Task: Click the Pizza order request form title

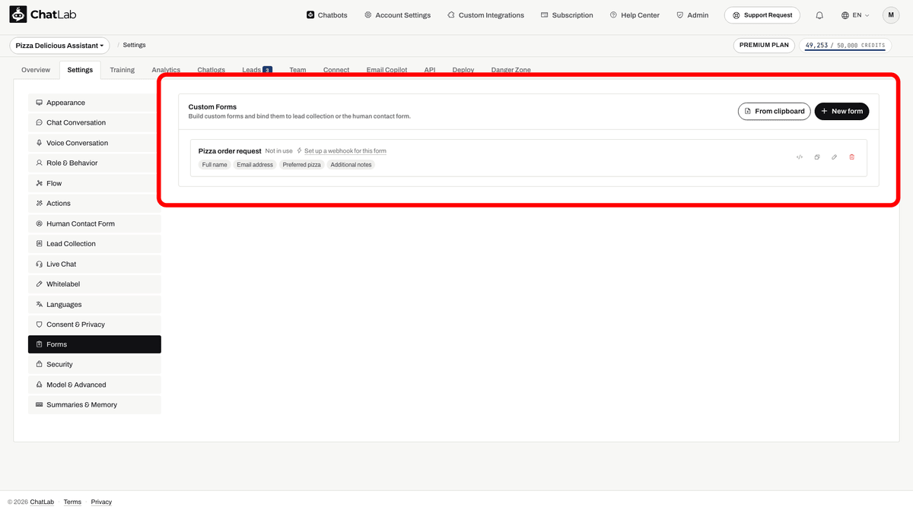Action: click(x=230, y=151)
